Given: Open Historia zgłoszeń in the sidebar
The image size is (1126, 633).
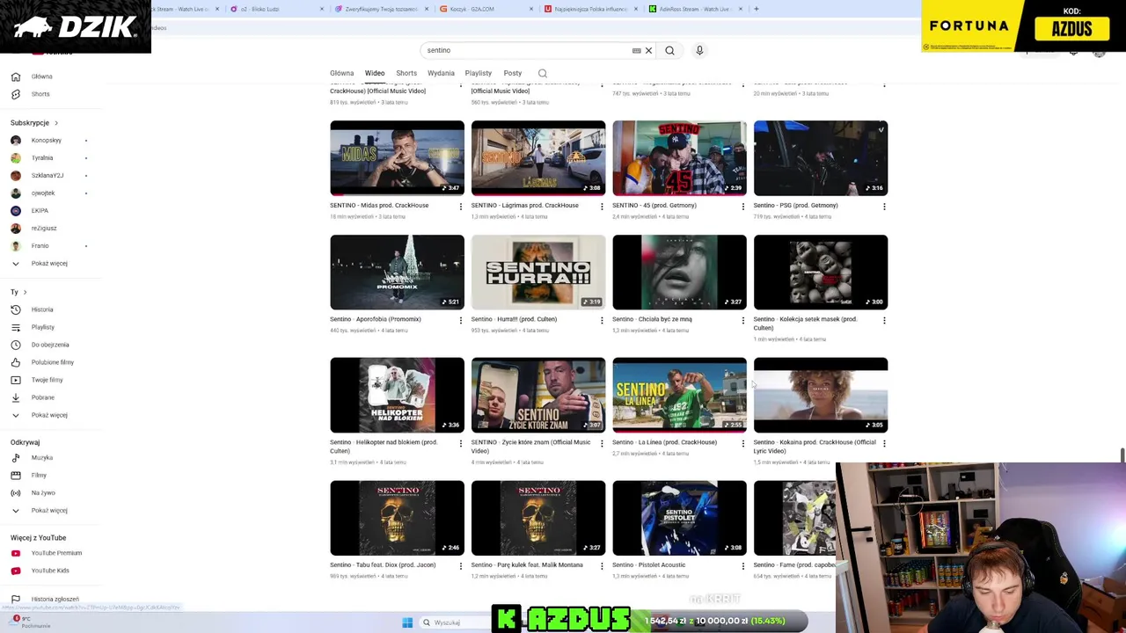Looking at the screenshot, I should click(55, 599).
